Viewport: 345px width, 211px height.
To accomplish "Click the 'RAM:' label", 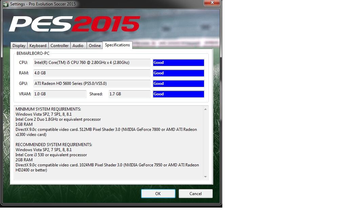I will (x=24, y=73).
